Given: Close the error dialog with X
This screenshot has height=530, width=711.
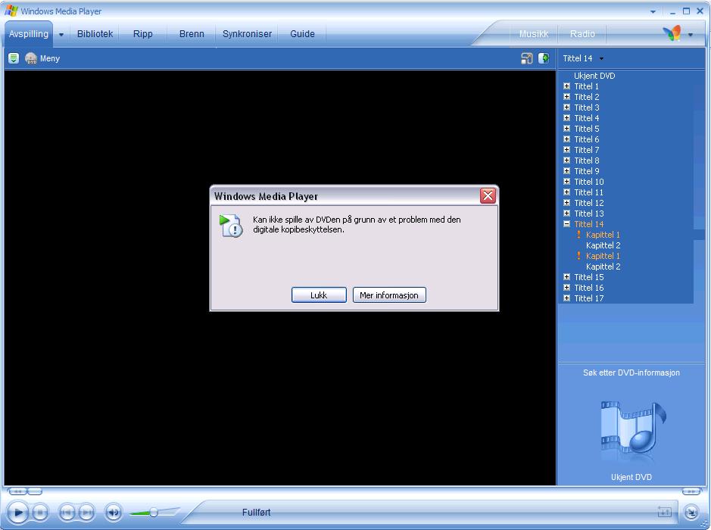Looking at the screenshot, I should point(488,196).
